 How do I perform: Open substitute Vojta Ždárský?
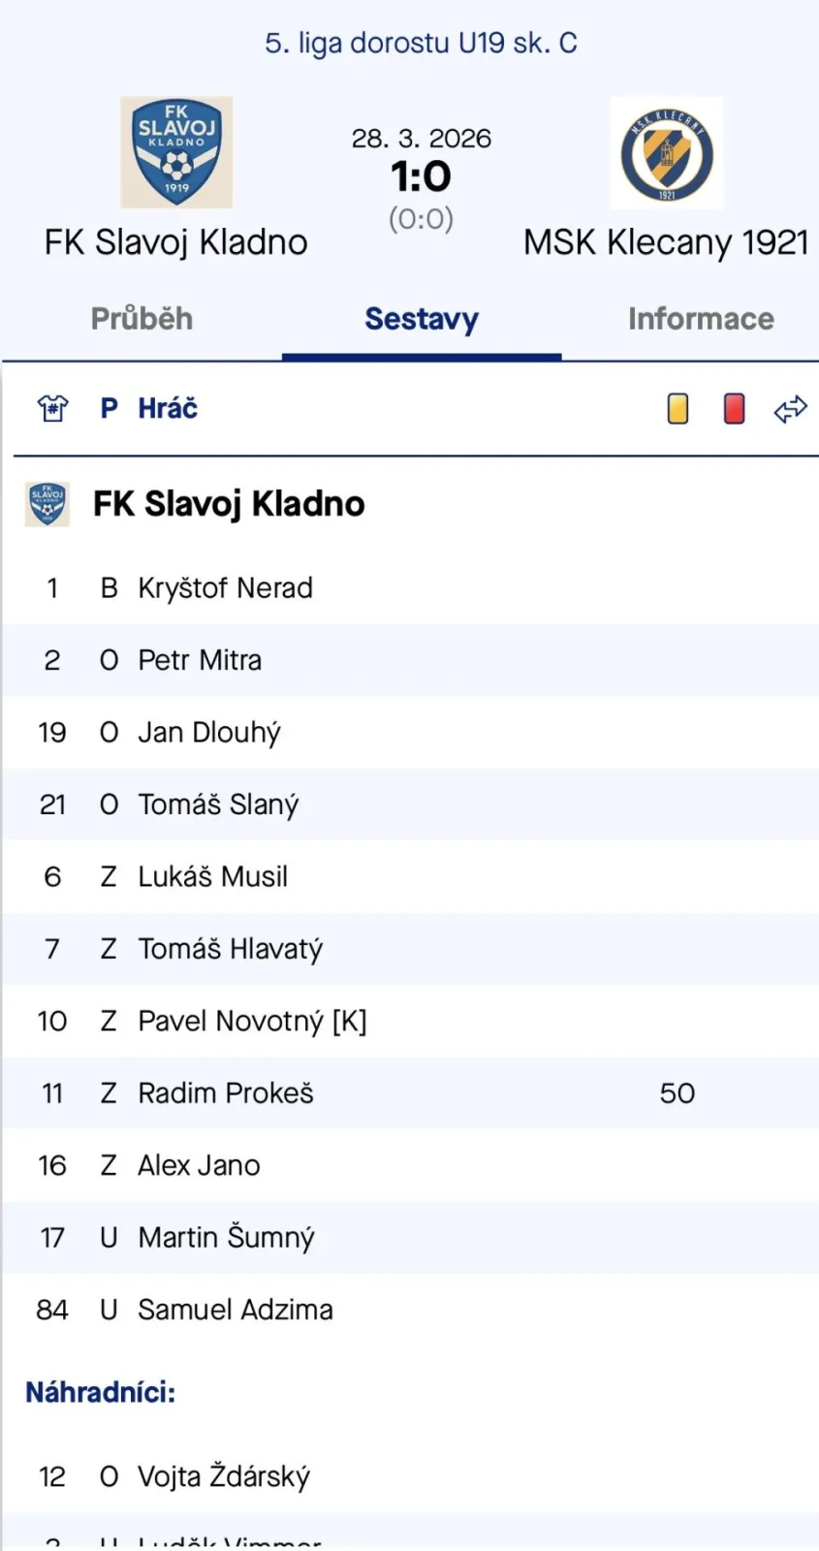(224, 1476)
